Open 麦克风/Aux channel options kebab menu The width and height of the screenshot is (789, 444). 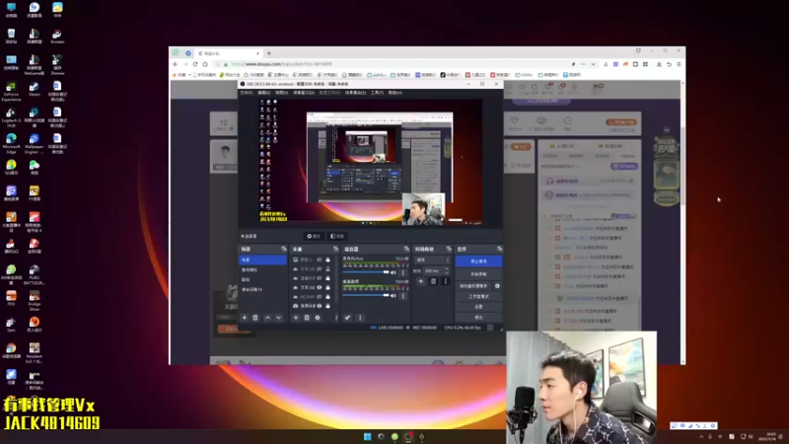click(403, 272)
